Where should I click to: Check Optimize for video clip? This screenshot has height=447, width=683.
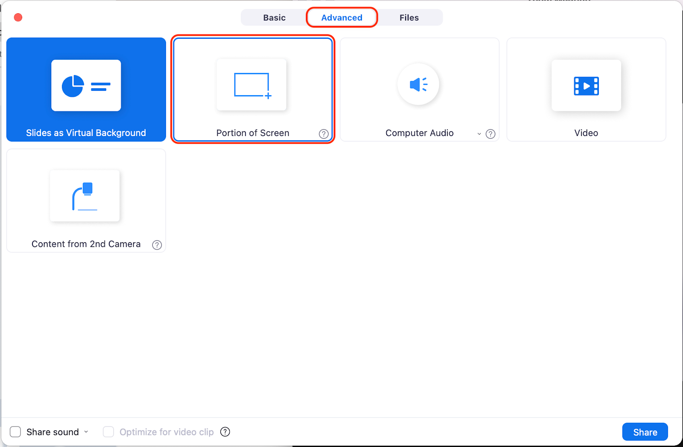(108, 432)
